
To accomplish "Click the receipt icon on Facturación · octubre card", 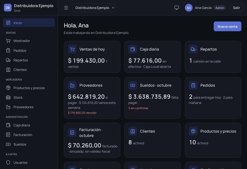I will click(x=72, y=133).
